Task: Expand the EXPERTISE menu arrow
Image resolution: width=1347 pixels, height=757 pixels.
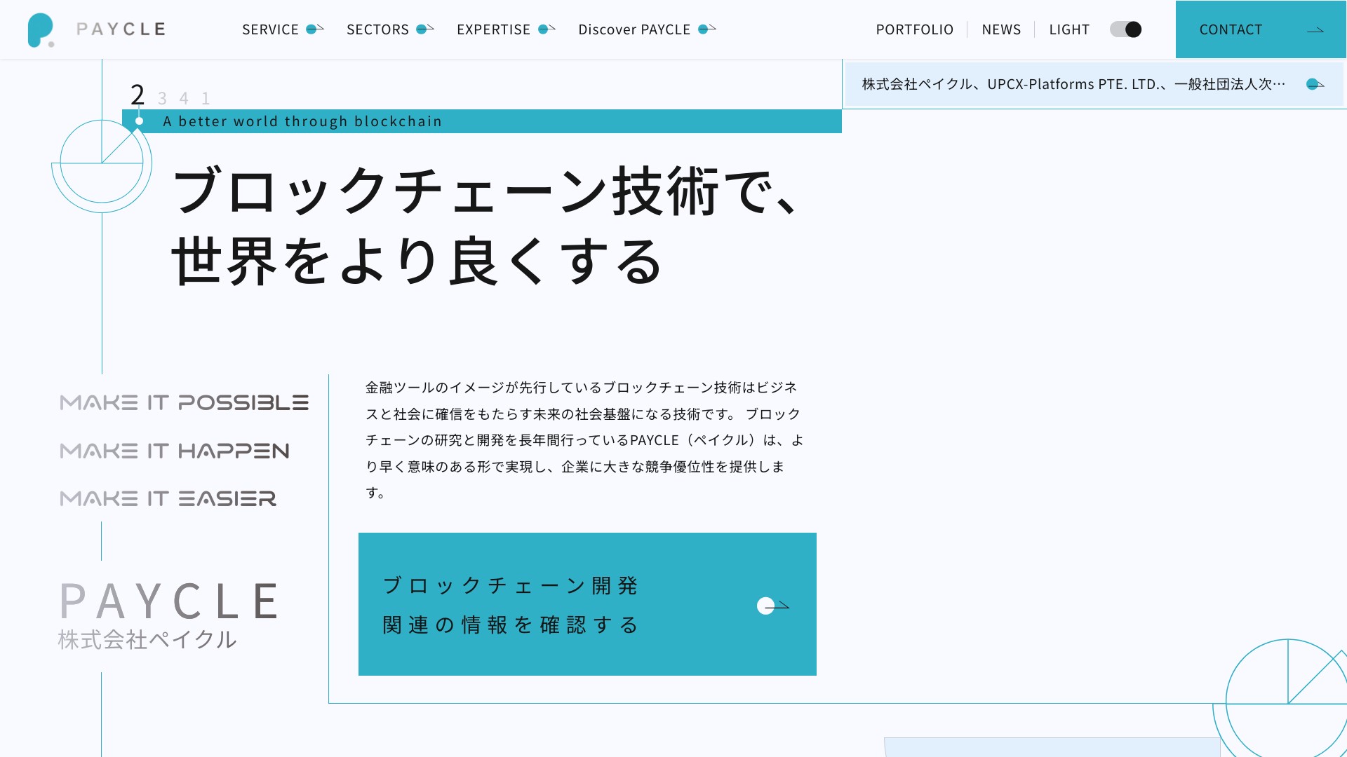Action: (x=546, y=29)
